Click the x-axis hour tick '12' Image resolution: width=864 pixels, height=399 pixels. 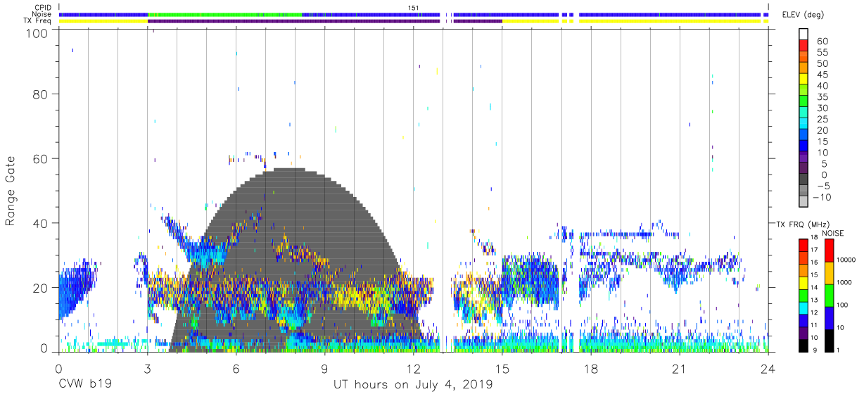click(x=414, y=369)
